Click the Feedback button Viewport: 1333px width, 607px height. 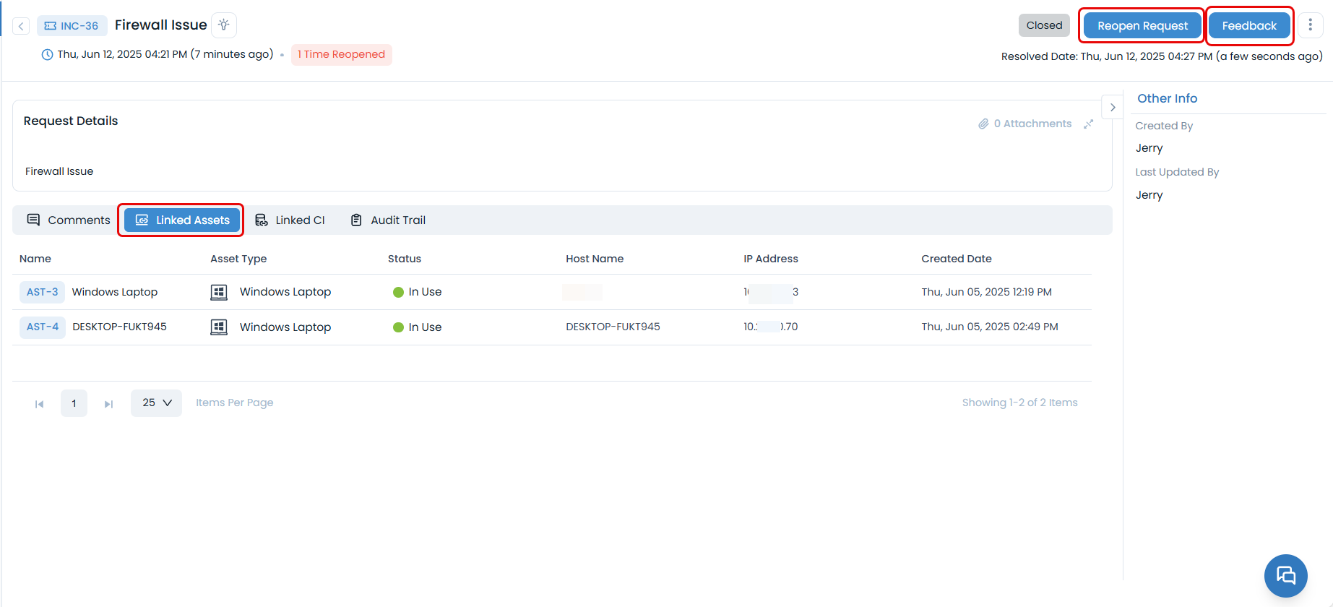click(x=1248, y=26)
